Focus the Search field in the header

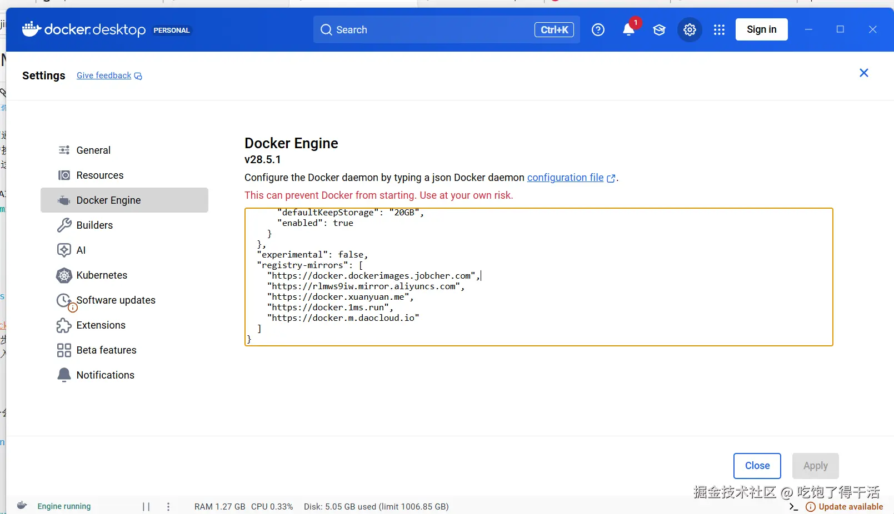coord(446,29)
